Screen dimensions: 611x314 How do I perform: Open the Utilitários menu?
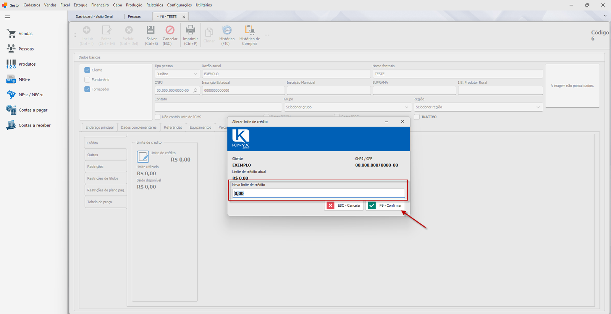(204, 5)
